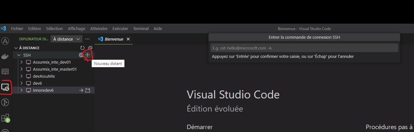The height and width of the screenshot is (132, 414).
Task: Open the Fichier menu
Action: [x=17, y=28]
